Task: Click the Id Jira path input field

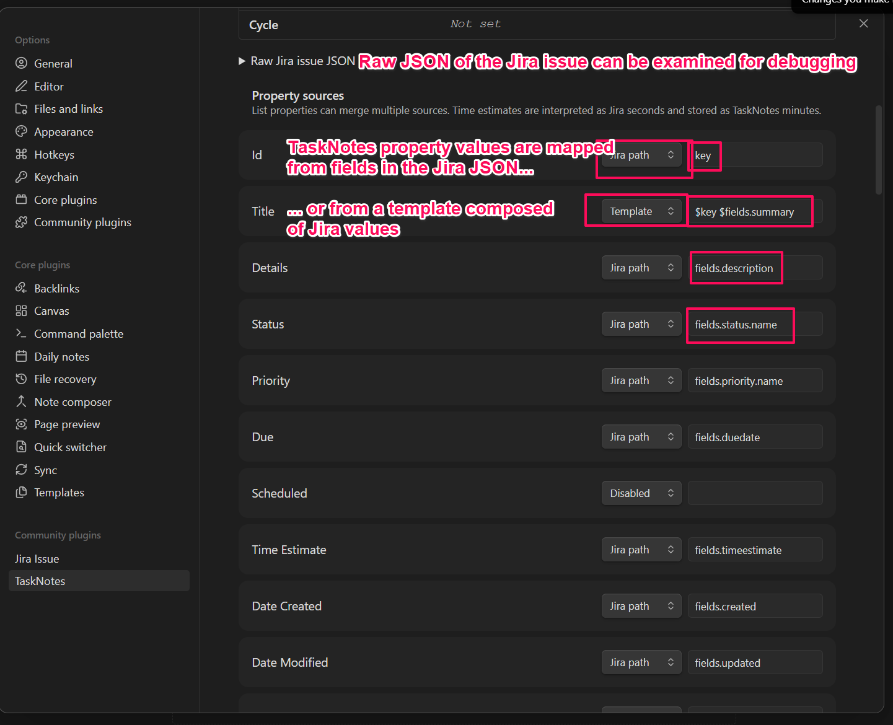Action: click(755, 155)
